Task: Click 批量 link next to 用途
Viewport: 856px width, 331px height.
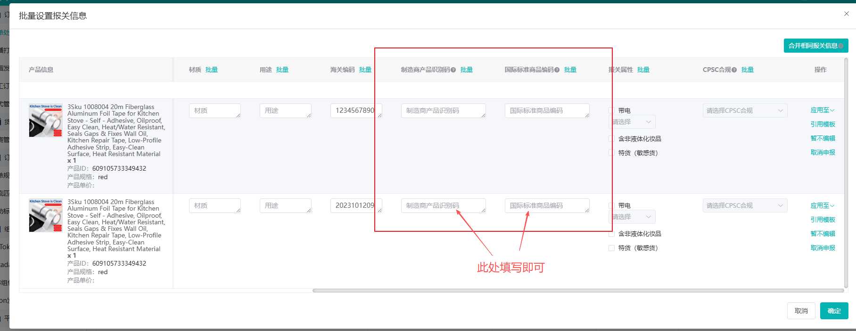Action: 282,70
